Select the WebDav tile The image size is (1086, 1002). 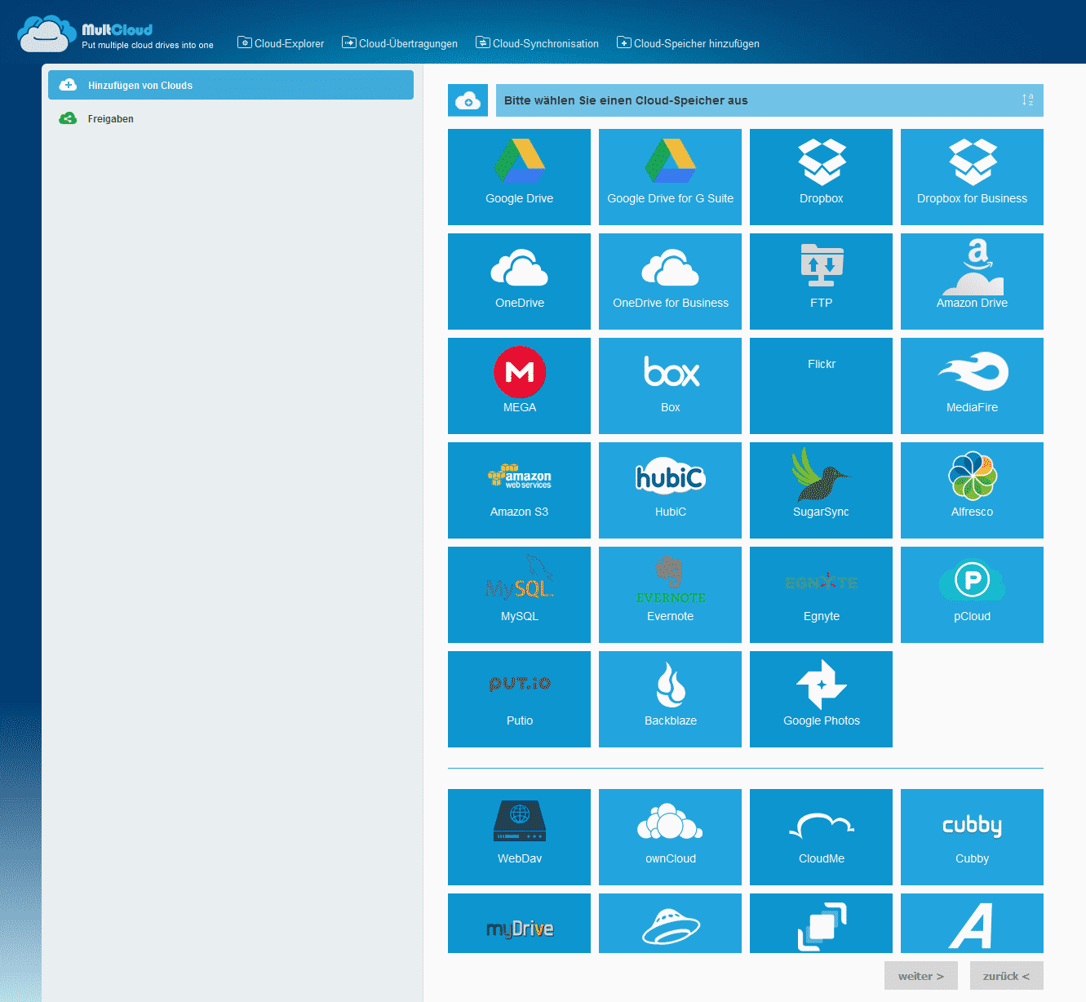click(519, 837)
